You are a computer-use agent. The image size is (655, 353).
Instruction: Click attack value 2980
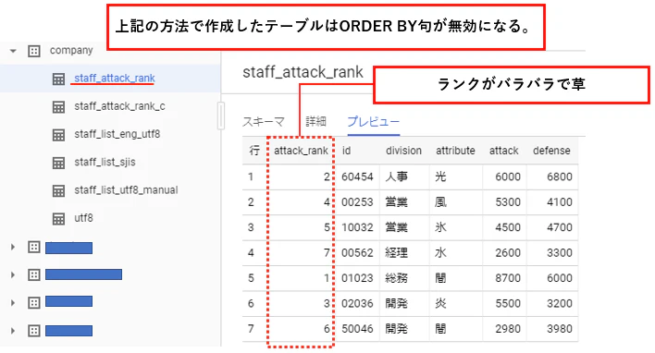pyautogui.click(x=508, y=329)
